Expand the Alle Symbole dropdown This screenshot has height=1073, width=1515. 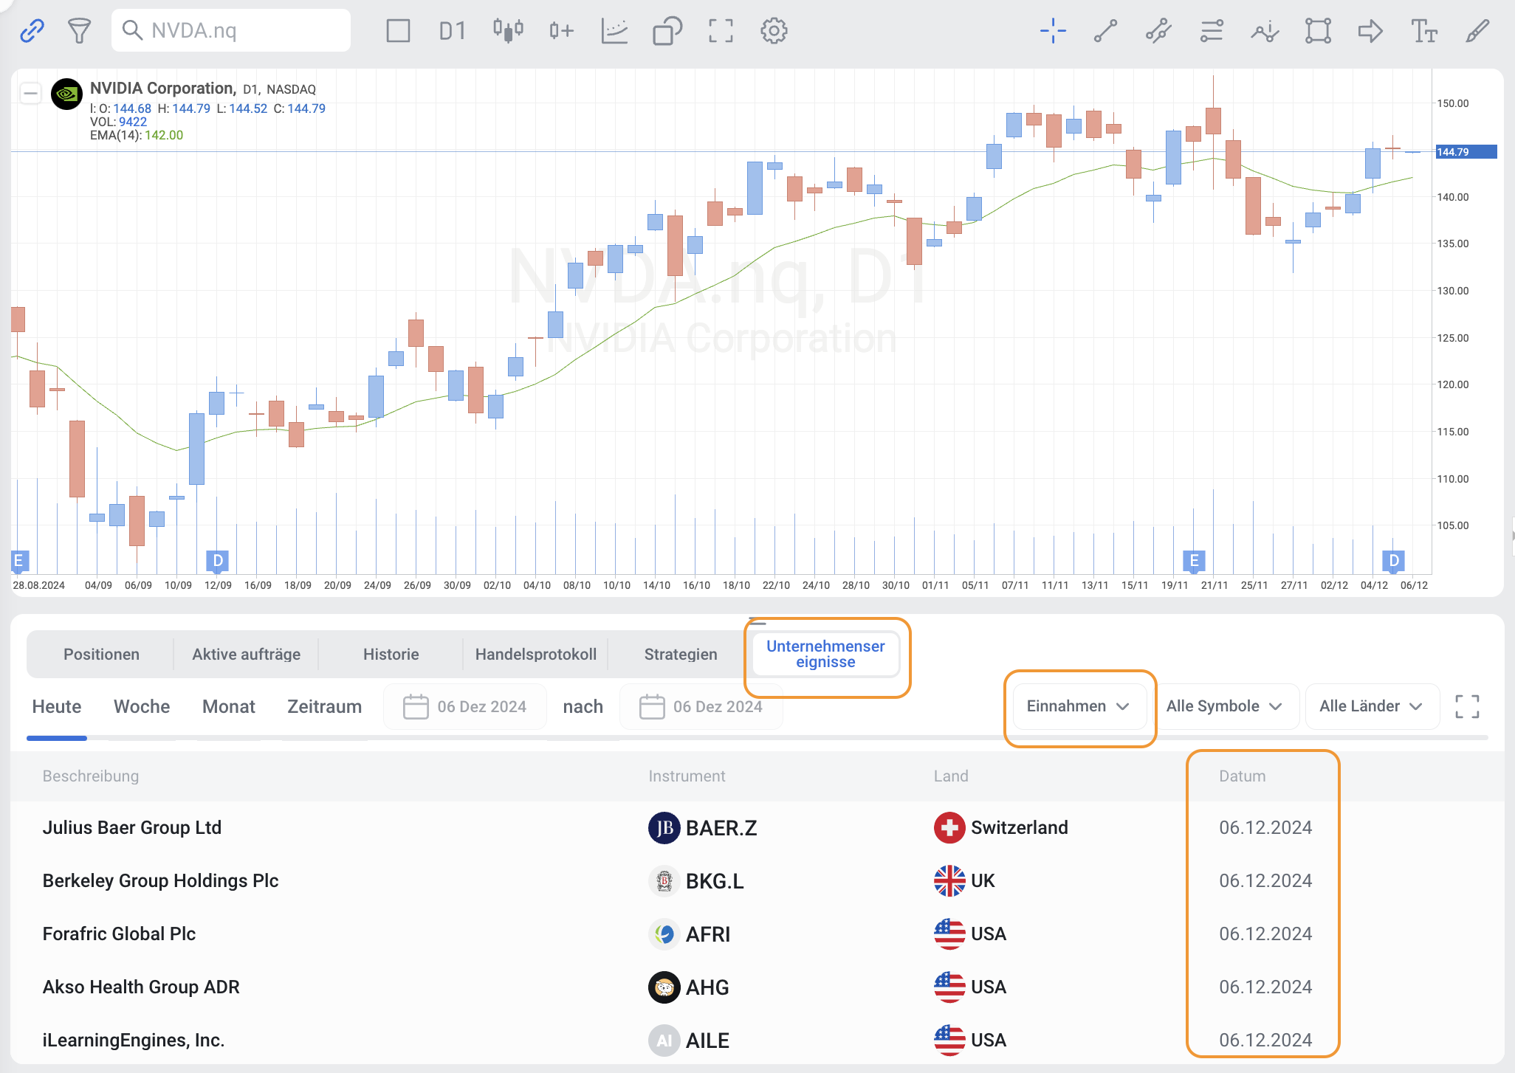click(1223, 707)
